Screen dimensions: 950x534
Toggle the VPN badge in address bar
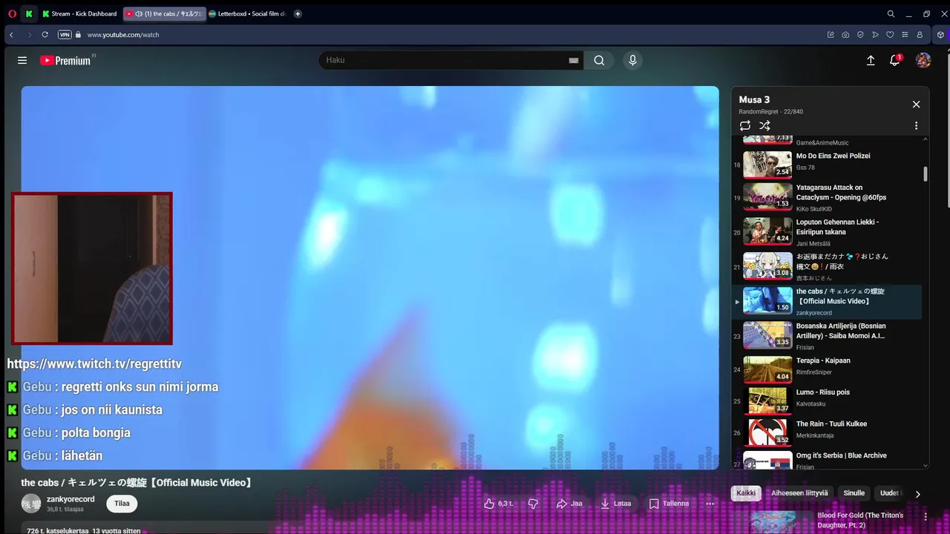click(65, 35)
